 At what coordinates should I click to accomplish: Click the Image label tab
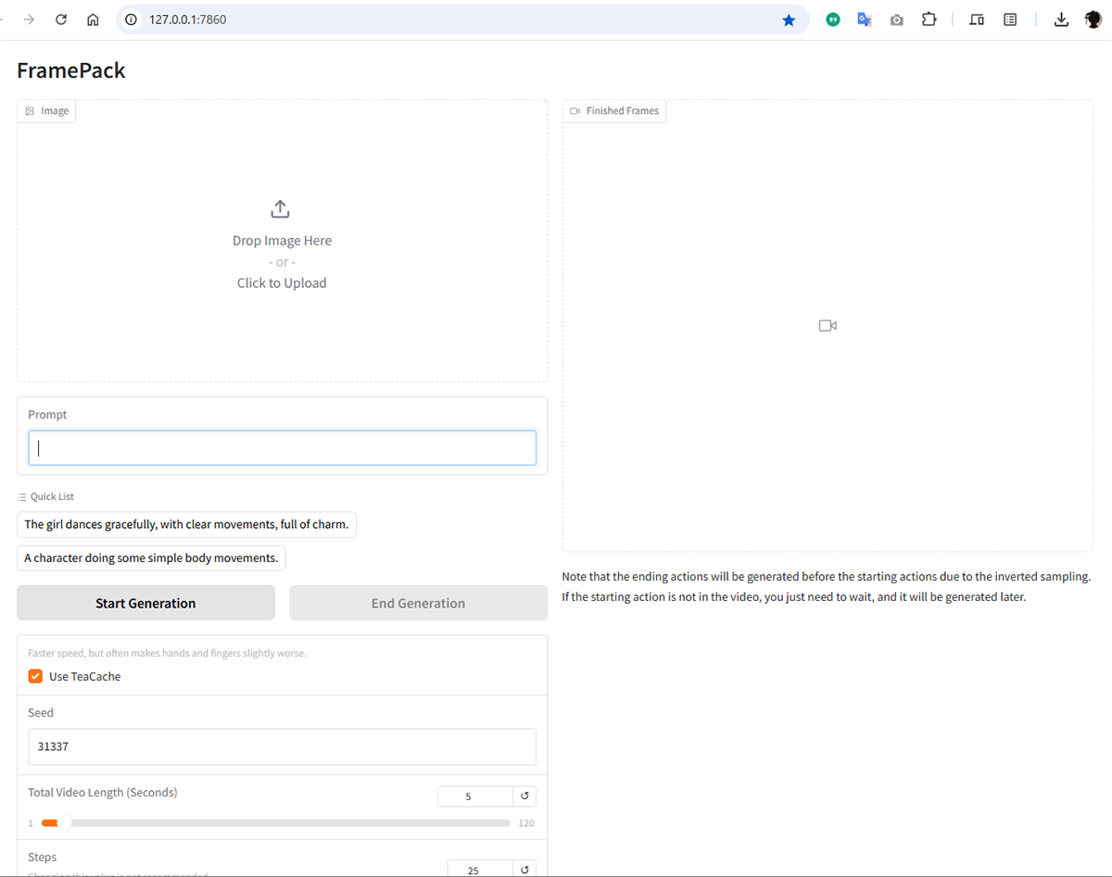click(46, 110)
